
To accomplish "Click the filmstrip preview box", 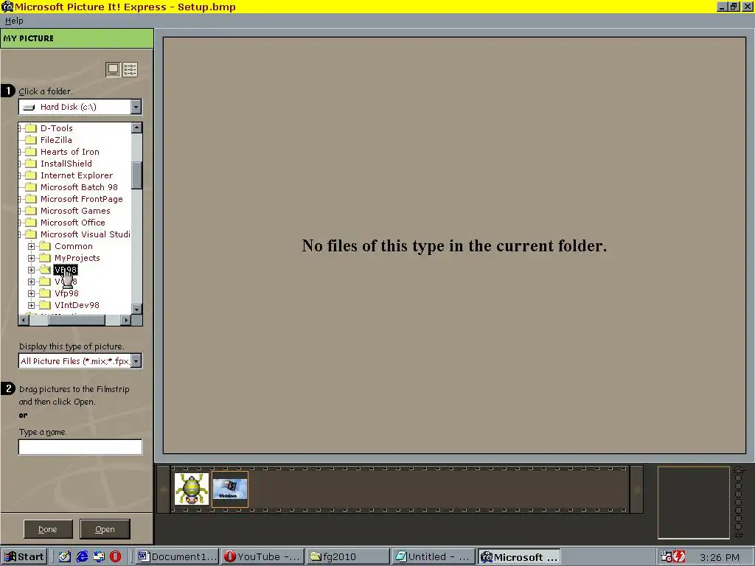I will 693,502.
